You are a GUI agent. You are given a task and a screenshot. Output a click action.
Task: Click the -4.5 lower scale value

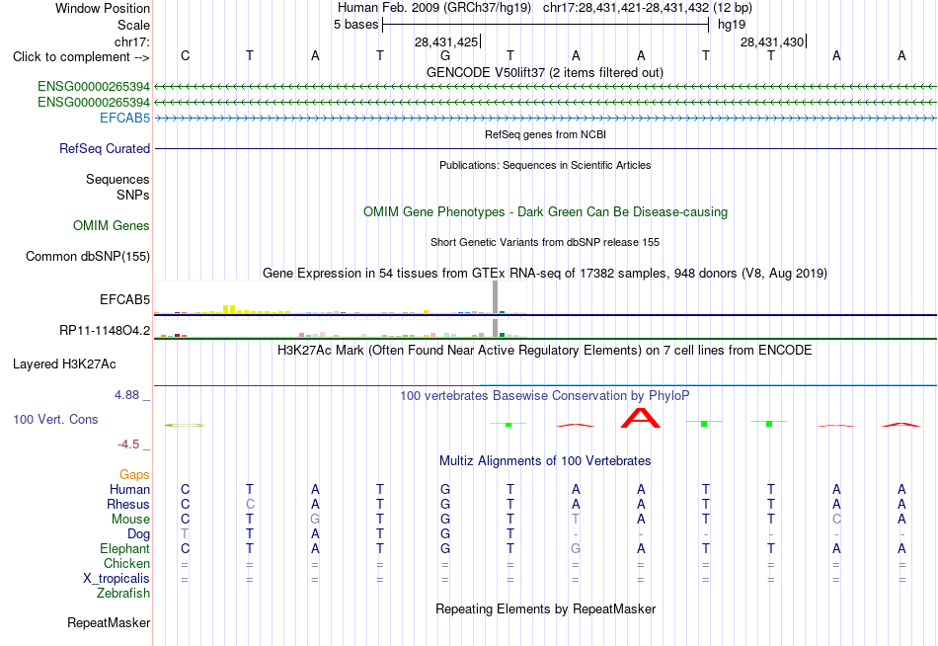pos(128,444)
